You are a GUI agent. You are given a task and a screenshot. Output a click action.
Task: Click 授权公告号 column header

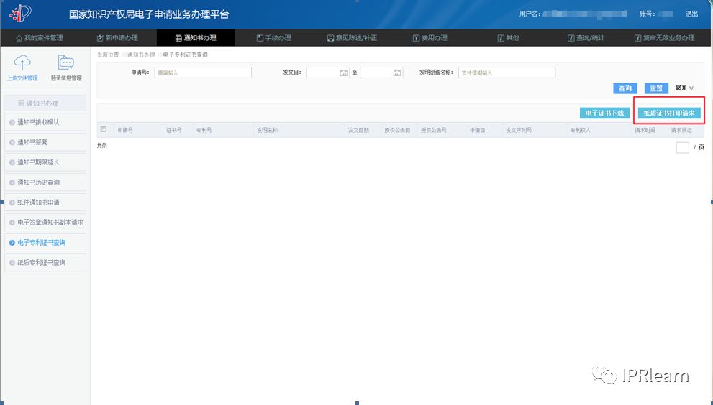(433, 130)
